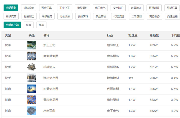Filter by 包装加工 tag button
Image resolution: width=180 pixels, height=118 pixels.
(29, 16)
